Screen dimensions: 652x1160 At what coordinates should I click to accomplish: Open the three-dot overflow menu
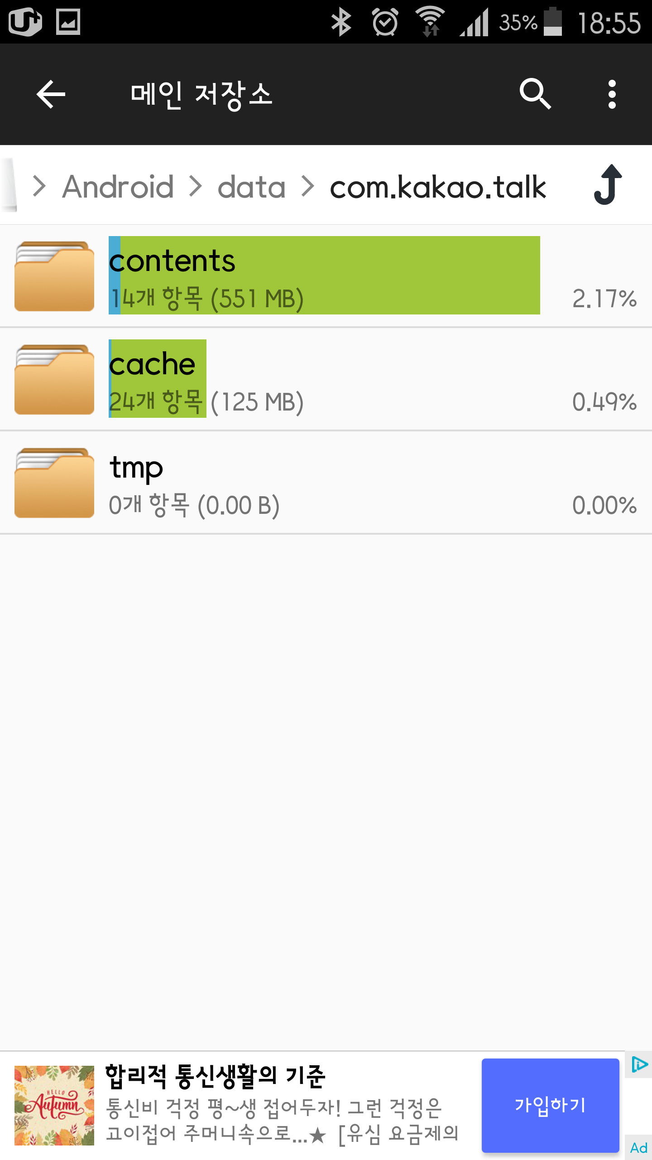[x=612, y=94]
